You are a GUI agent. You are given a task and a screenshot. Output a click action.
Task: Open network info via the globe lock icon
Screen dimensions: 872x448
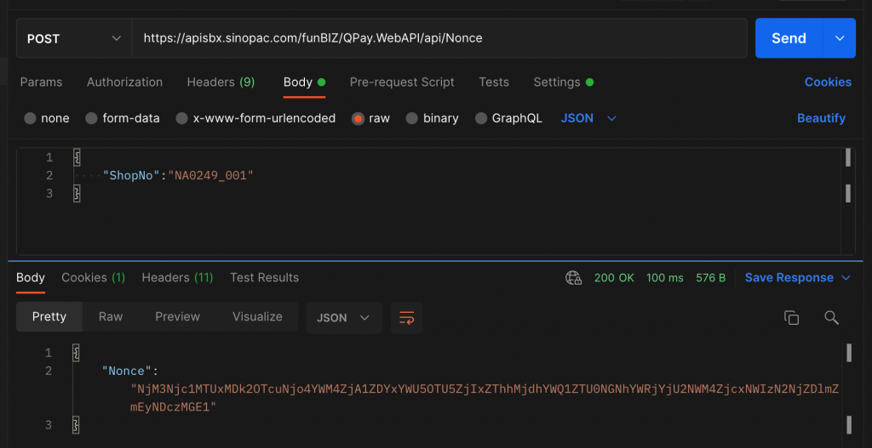[573, 278]
